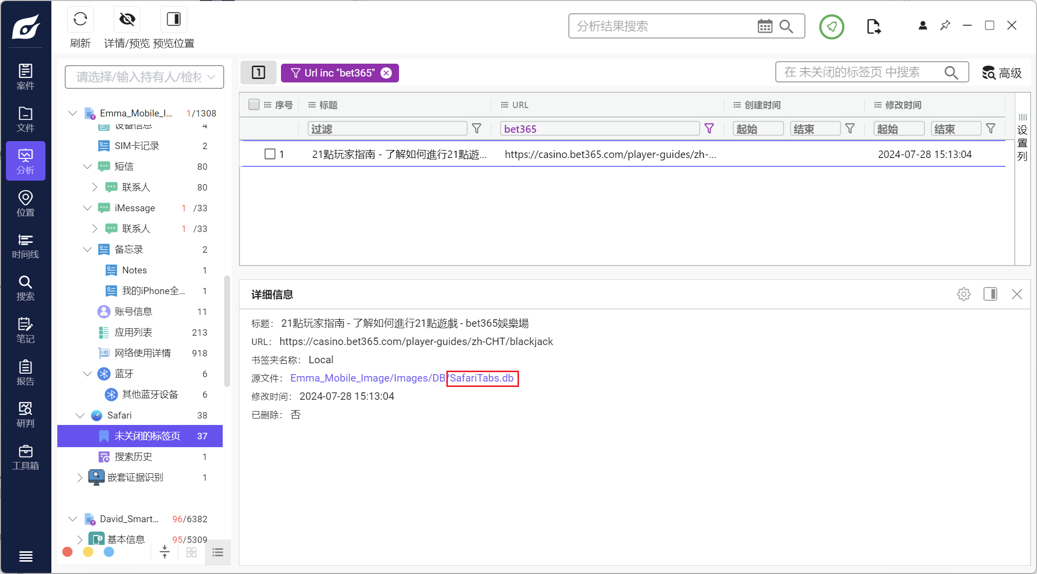The height and width of the screenshot is (574, 1037).
Task: Click the Refresh (刷新) toolbar icon
Action: pos(80,19)
